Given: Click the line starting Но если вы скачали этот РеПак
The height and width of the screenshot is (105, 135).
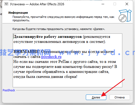Looking at the screenshot, I should (x=65, y=62).
